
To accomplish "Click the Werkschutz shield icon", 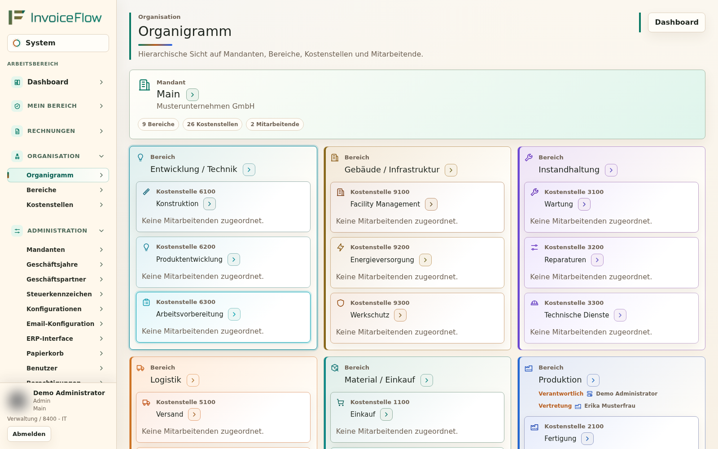I will [341, 303].
